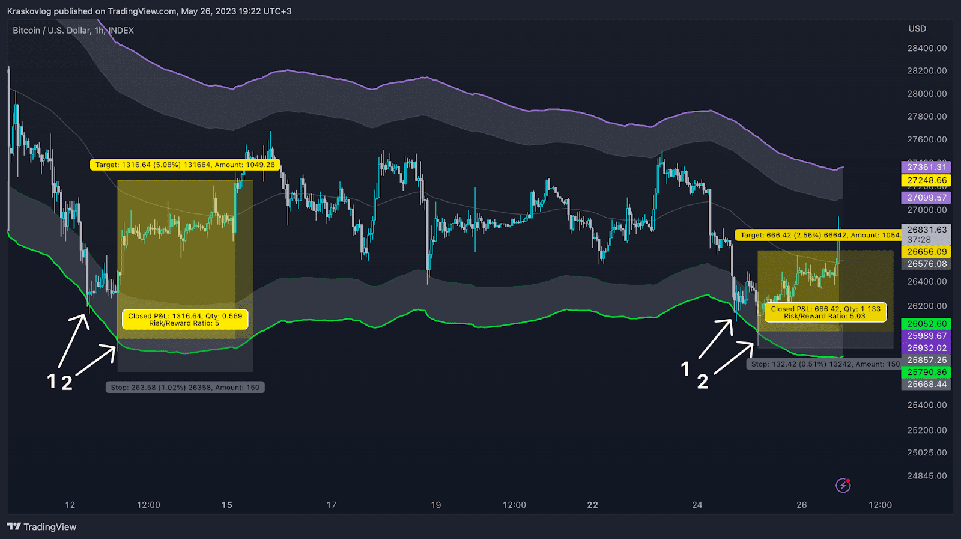Click the 12:00 label between dates 12 and 15
961x539 pixels.
coord(148,505)
